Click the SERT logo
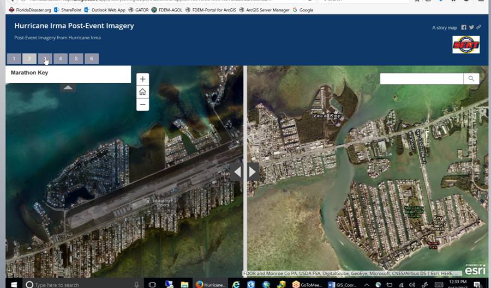491x288 pixels. 466,45
